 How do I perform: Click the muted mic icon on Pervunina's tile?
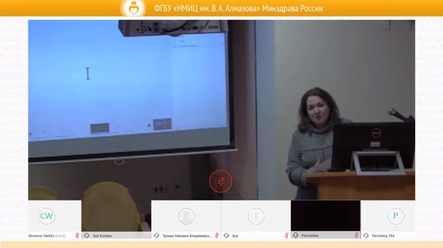[x=356, y=235]
